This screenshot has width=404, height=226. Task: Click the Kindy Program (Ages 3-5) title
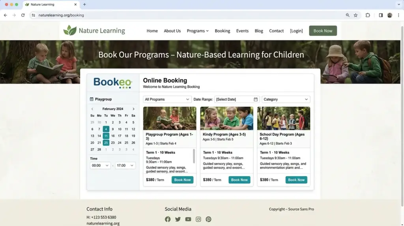(224, 134)
